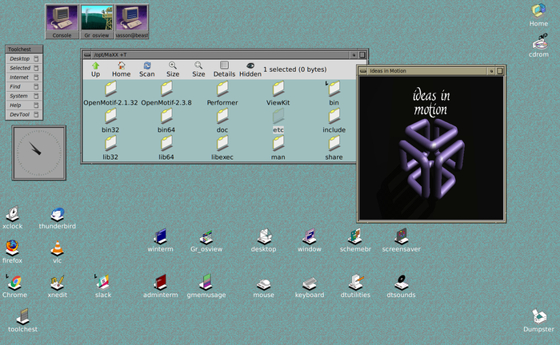Click the gmemusage icon
Viewport: 560px width, 345px height.
(x=206, y=282)
